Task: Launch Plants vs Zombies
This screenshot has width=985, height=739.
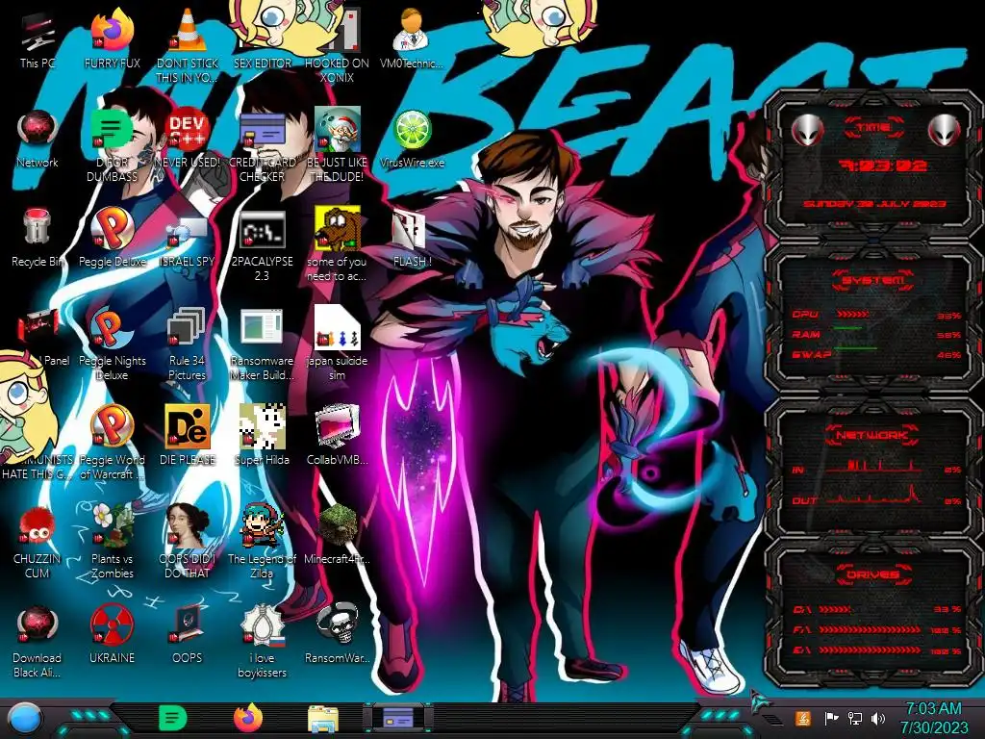Action: point(112,541)
